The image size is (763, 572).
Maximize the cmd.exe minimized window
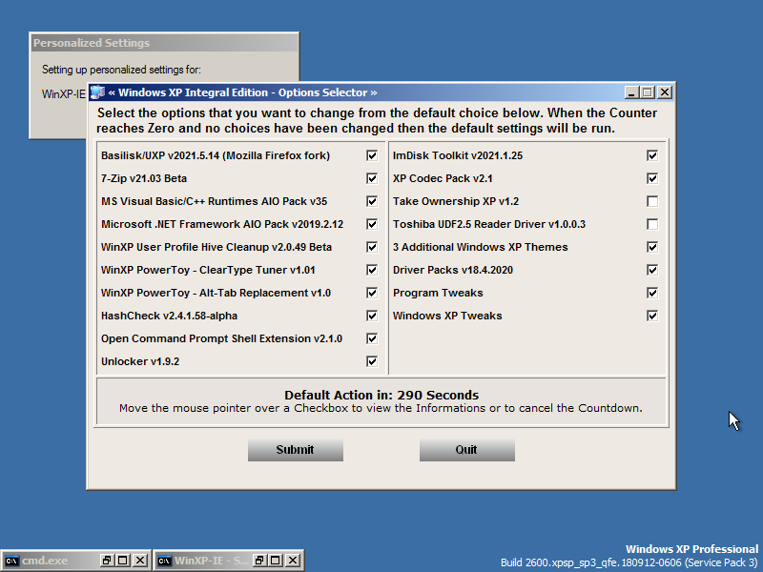tap(123, 561)
